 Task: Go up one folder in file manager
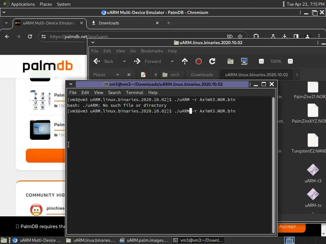point(185,61)
